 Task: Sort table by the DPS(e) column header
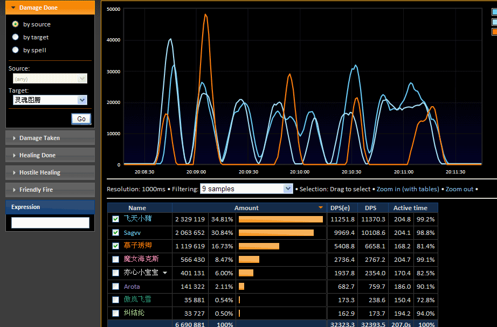click(340, 208)
